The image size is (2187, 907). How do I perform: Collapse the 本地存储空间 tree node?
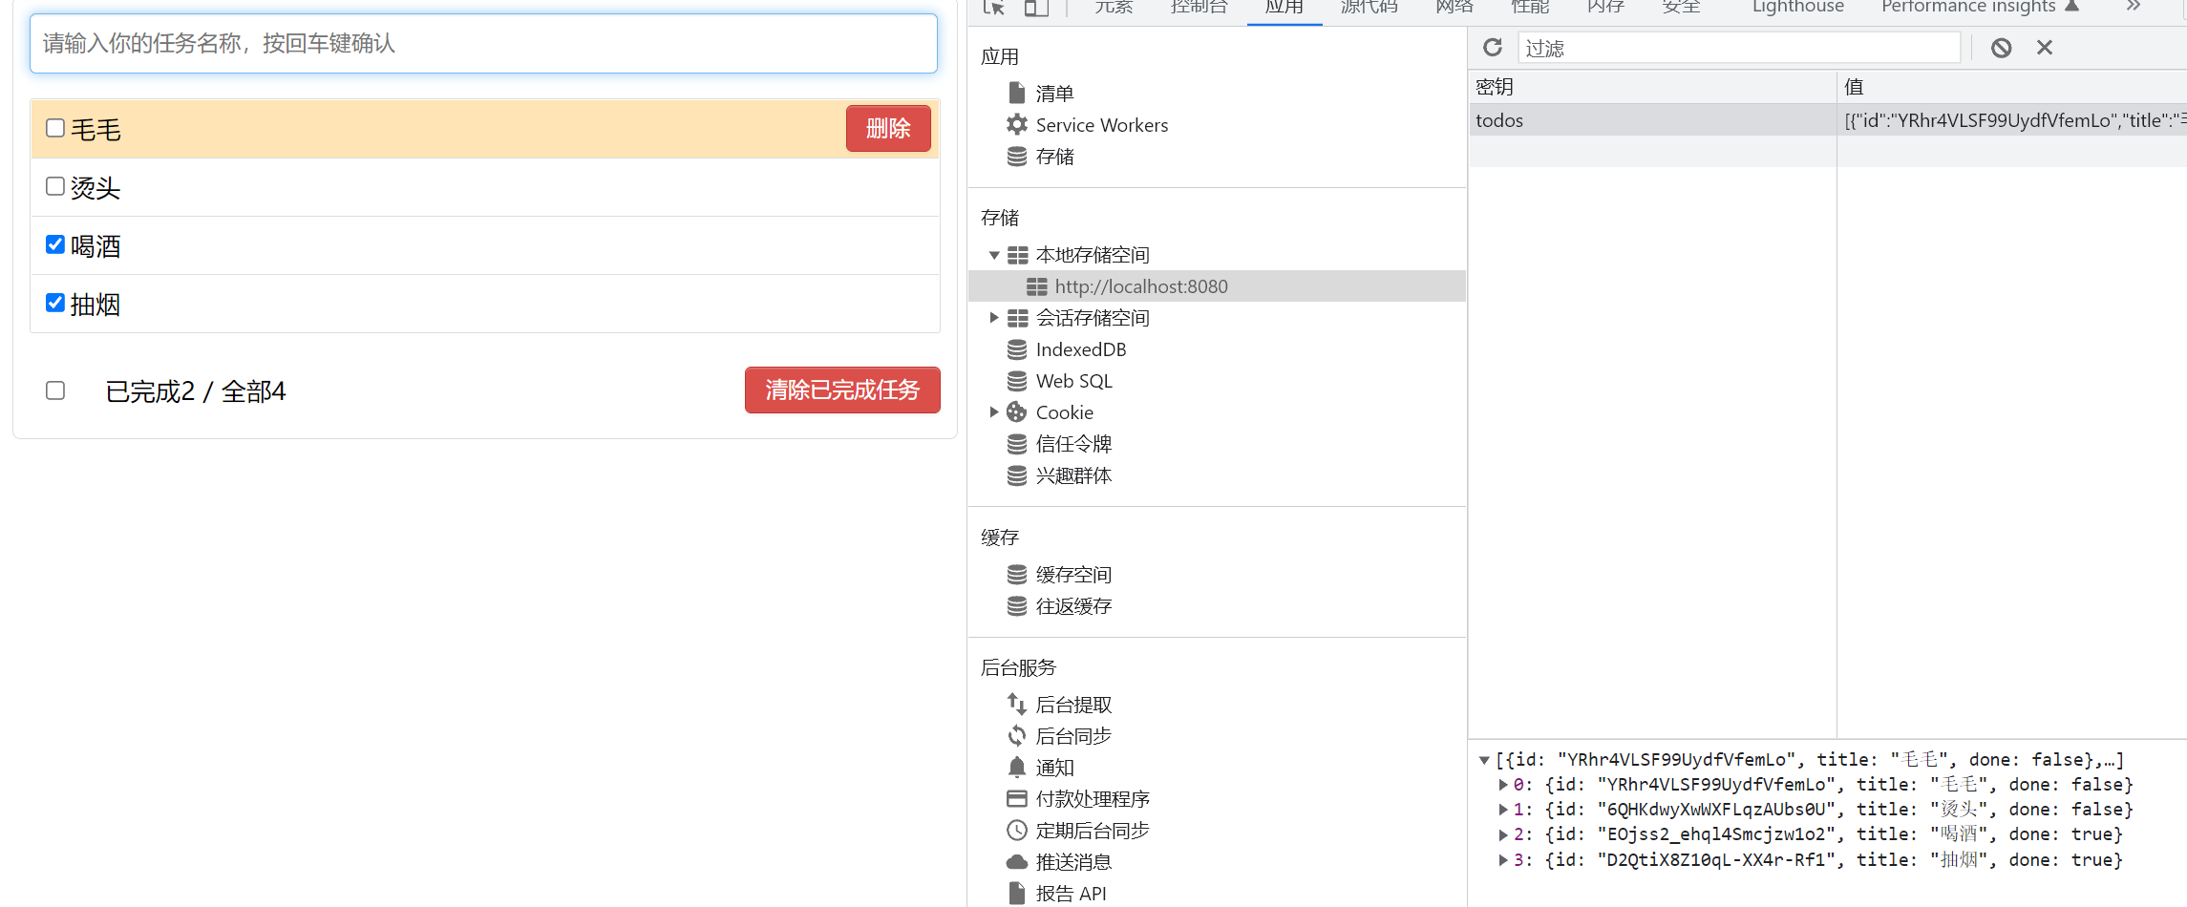(x=994, y=255)
